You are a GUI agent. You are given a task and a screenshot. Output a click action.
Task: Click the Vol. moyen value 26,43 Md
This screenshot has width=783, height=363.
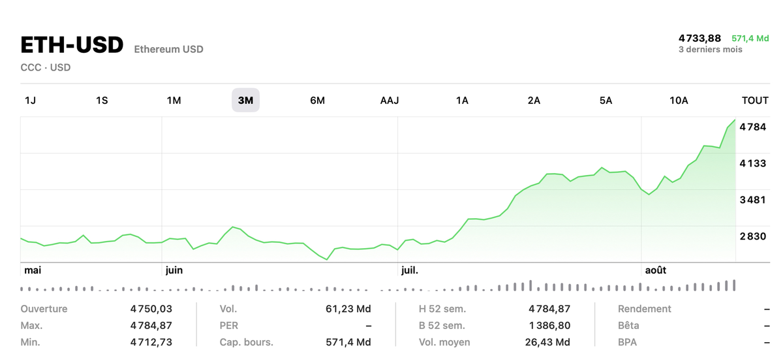coord(547,342)
